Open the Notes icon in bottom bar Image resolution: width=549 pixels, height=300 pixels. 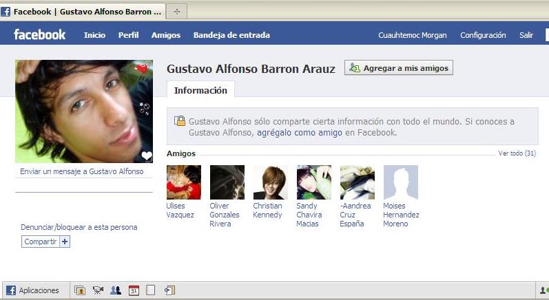pos(151,290)
